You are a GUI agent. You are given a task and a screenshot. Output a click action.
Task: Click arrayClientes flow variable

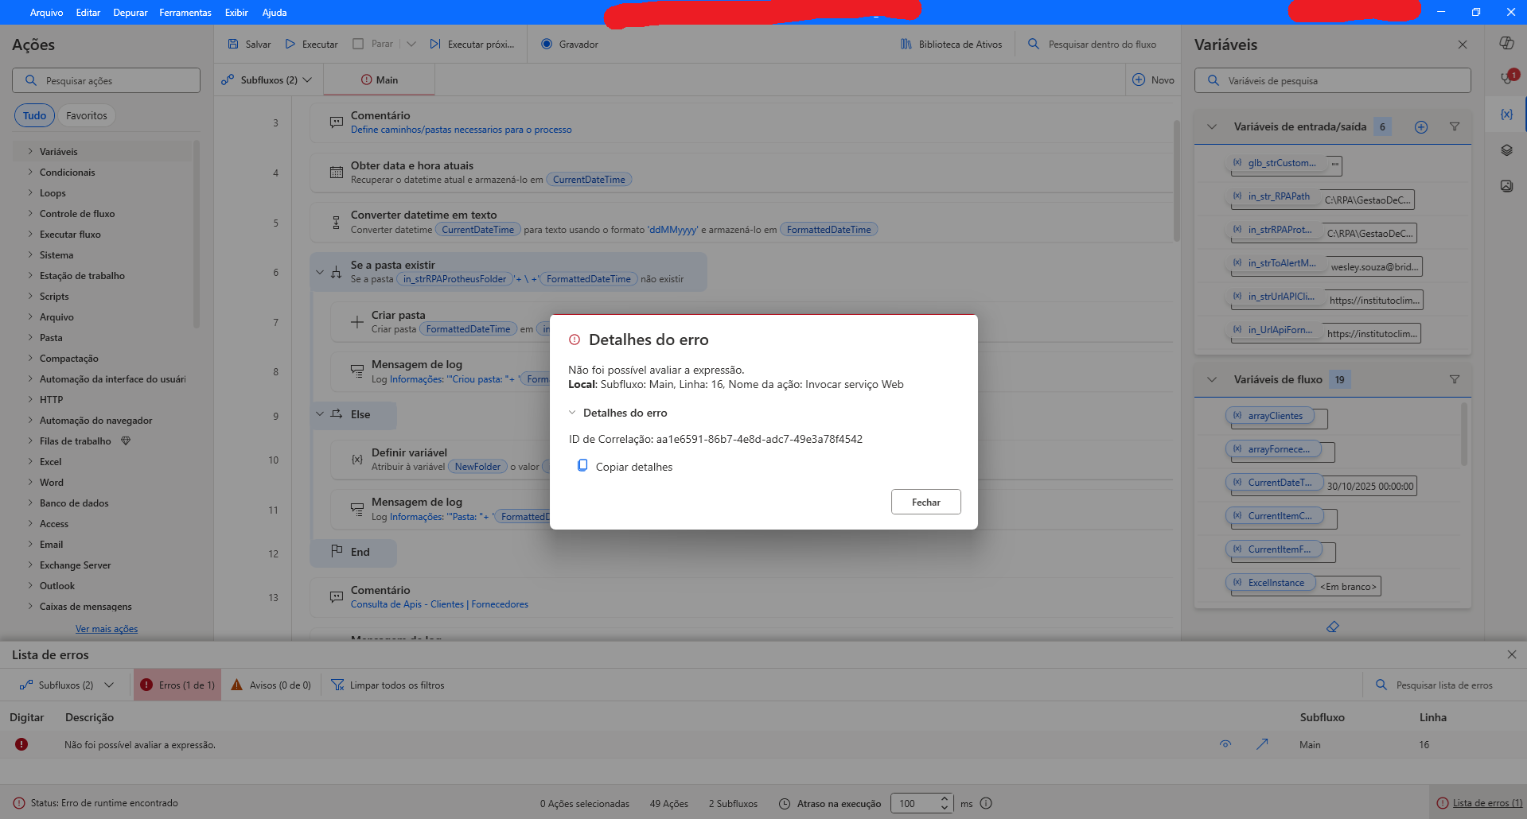[x=1269, y=416]
